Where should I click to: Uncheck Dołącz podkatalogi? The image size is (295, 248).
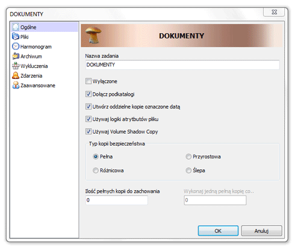click(88, 94)
